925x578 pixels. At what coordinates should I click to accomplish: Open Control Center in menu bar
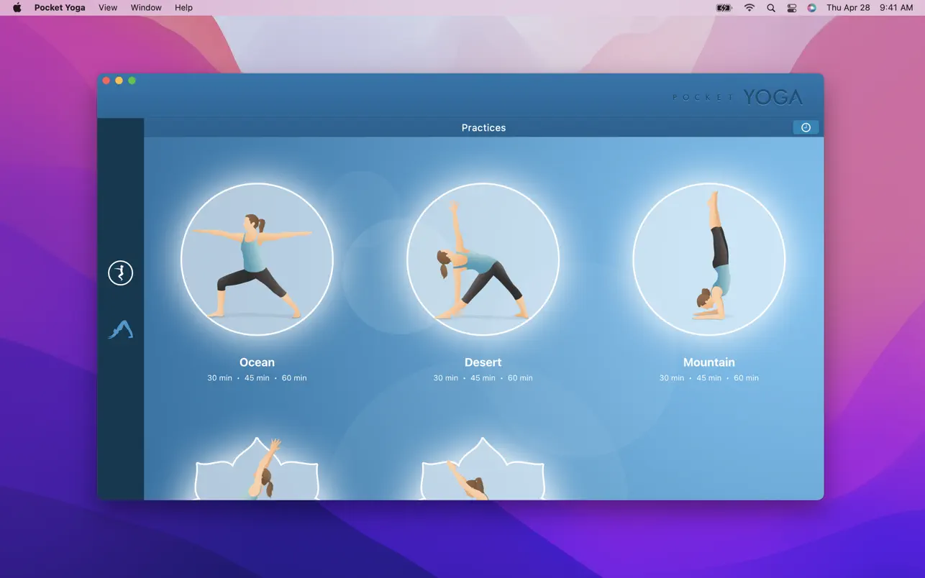point(791,8)
